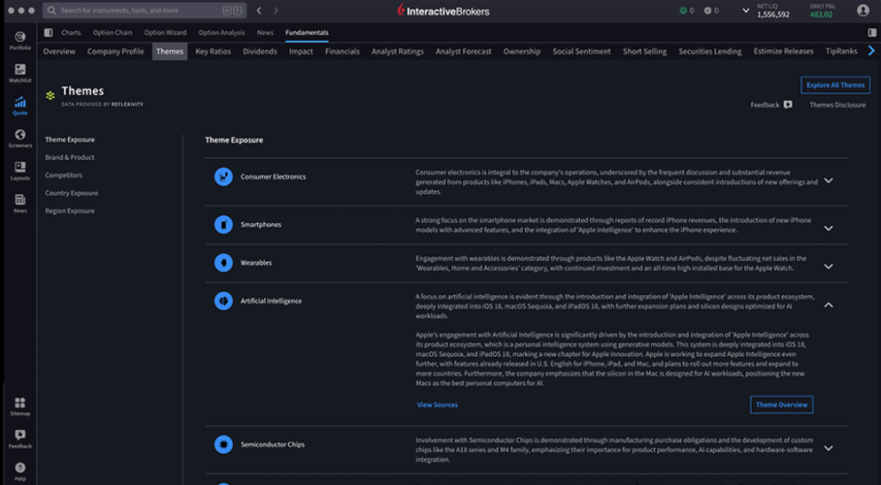This screenshot has height=485, width=881.
Task: Click the Feedback speech bubble icon
Action: click(788, 105)
